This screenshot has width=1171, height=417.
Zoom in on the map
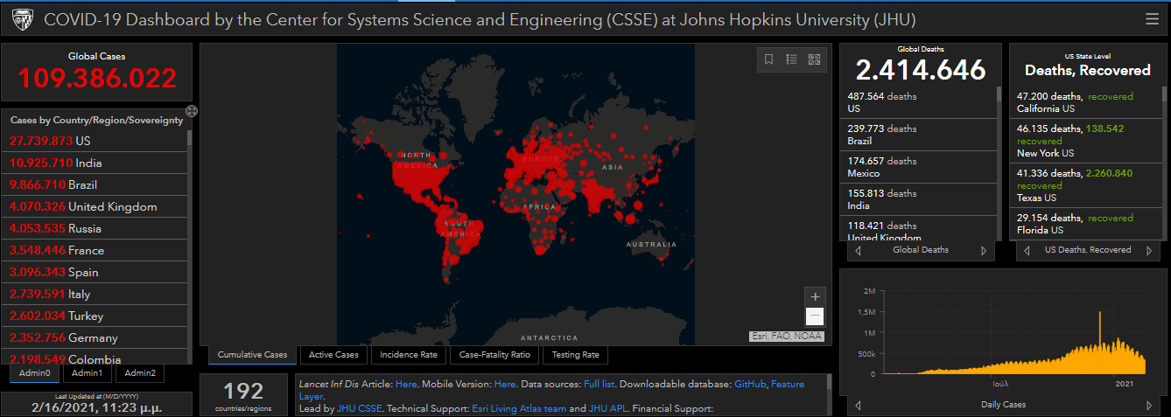coord(815,296)
